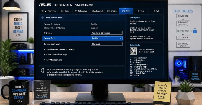
Task: Click the Tool tab icon
Action: tap(138, 11)
